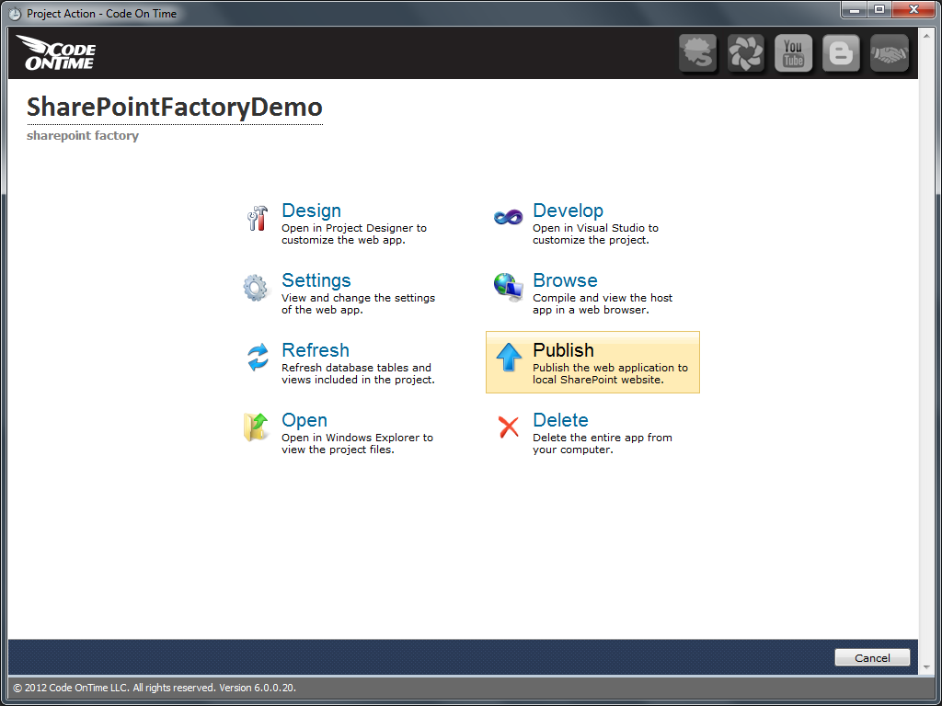Click the S badge icon in header
This screenshot has width=942, height=706.
(697, 53)
